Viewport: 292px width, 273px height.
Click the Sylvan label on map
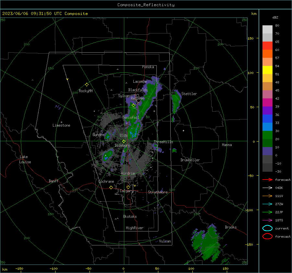(124, 96)
